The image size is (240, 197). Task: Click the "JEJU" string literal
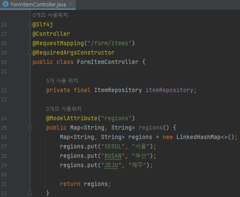111,165
